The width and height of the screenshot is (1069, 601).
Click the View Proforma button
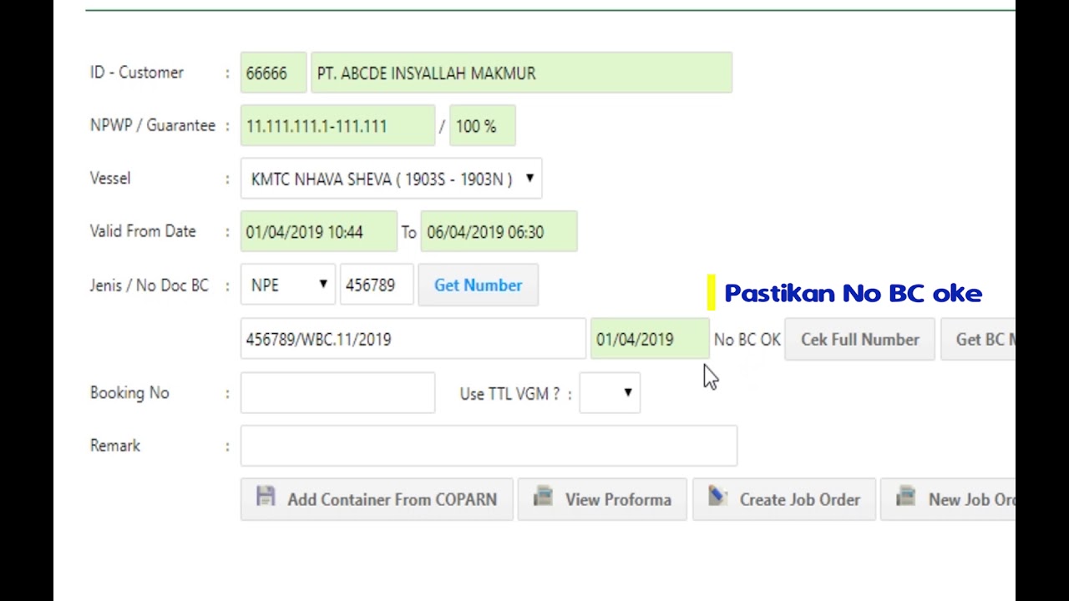click(602, 499)
